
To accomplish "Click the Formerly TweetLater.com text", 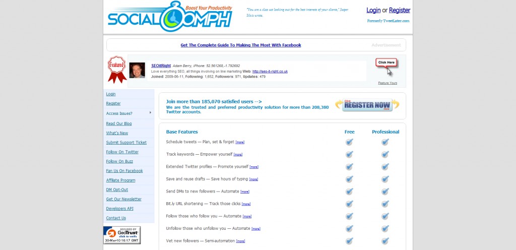I will point(389,21).
